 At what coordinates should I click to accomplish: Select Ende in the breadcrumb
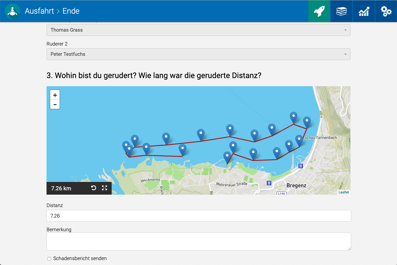71,11
